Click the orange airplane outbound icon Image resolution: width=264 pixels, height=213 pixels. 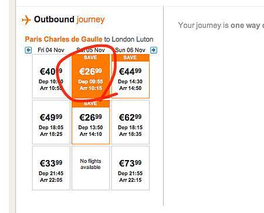click(26, 20)
